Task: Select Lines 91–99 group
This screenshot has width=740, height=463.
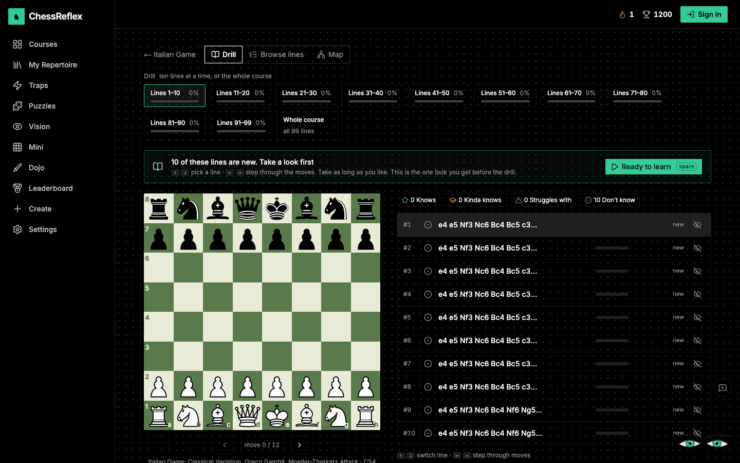Action: (241, 126)
